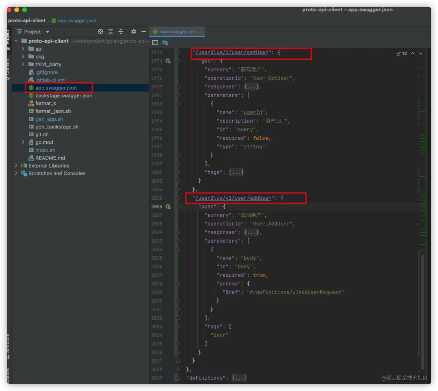
Task: Expand the go.mod node
Action: pos(23,142)
